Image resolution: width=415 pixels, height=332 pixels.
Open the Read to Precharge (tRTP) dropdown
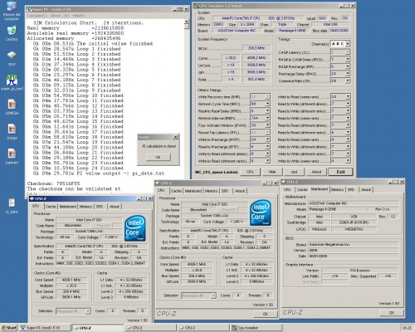pos(267,146)
